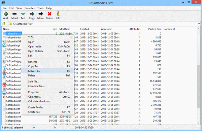Click the green Add toolbar icon

6,14
